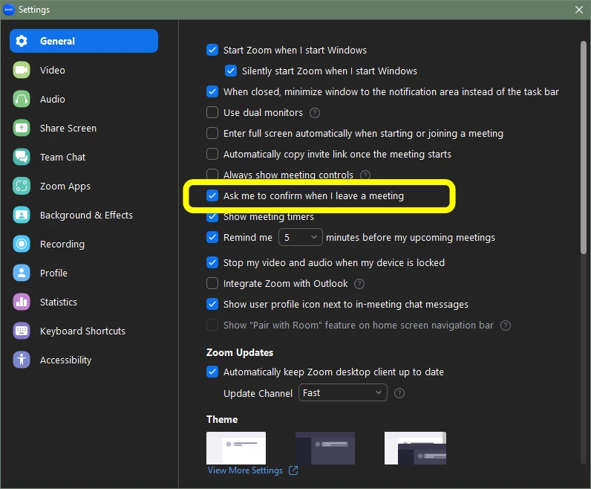Click the Keyboard Shortcuts icon
Screen dimensions: 591x489
coord(22,331)
